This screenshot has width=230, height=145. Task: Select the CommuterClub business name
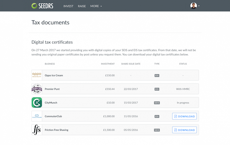tap(53, 116)
